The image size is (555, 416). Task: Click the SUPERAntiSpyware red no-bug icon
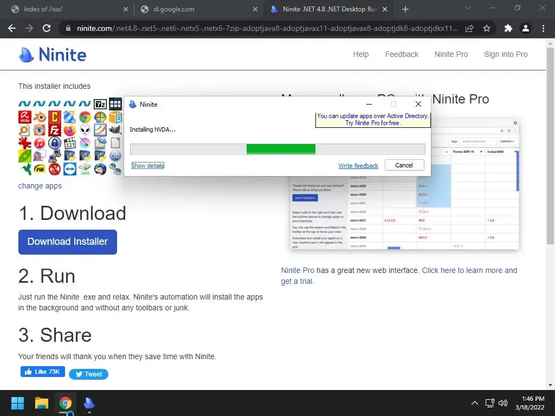click(x=55, y=169)
